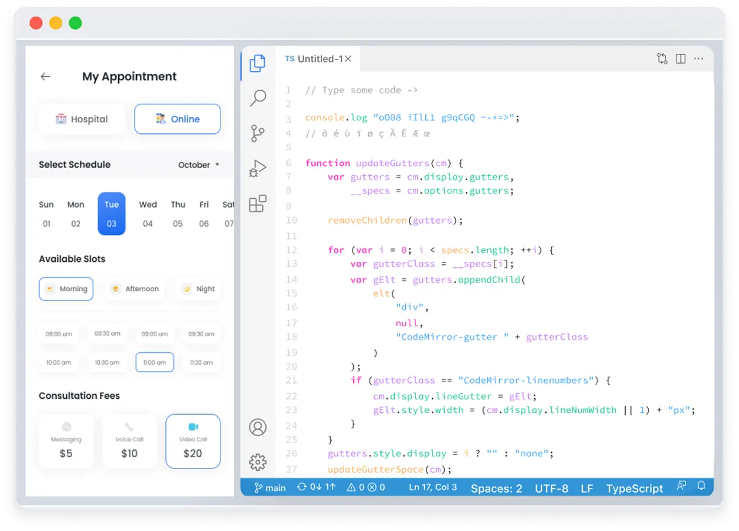Pick the 09:00 am time slot
Image resolution: width=739 pixels, height=531 pixels.
pos(155,334)
